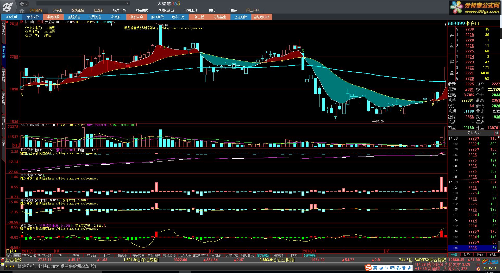The image size is (502, 273).
Task: Select the 自选股研报 tab
Action: click(x=262, y=17)
